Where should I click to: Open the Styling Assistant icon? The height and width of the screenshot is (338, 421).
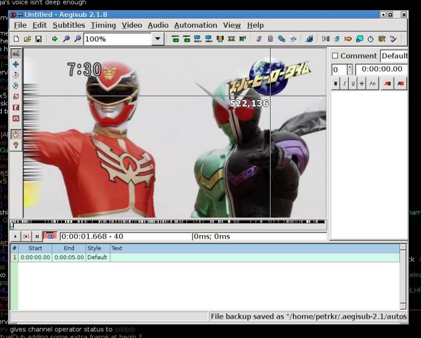coord(337,39)
